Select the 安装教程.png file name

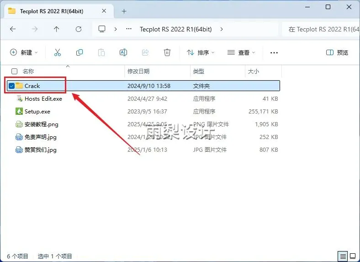click(x=41, y=124)
